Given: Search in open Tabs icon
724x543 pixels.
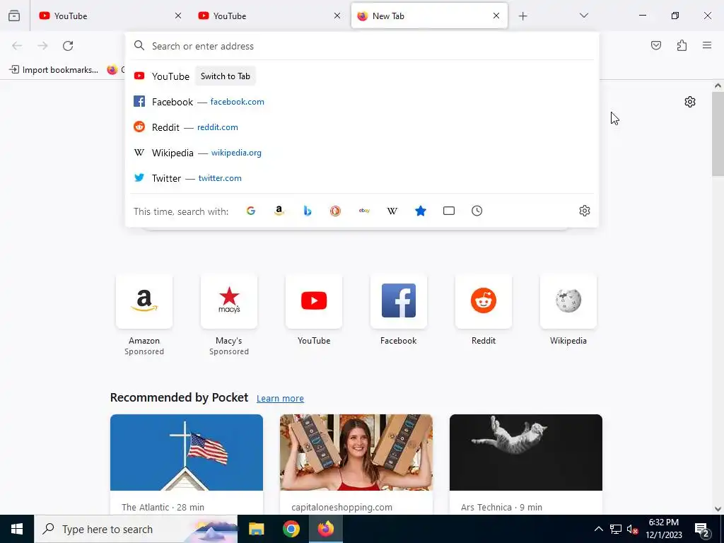Looking at the screenshot, I should [x=449, y=211].
